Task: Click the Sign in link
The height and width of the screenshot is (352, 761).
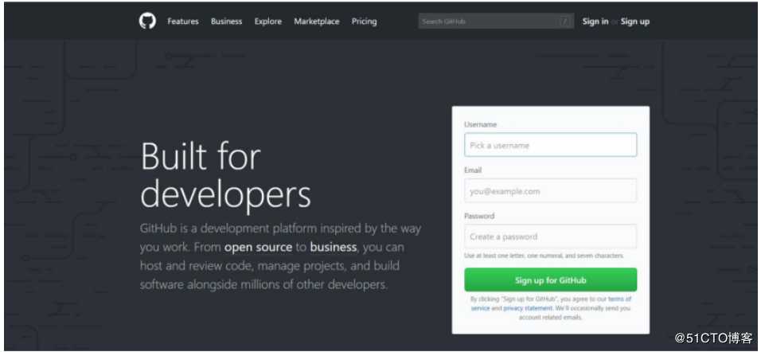Action: pos(595,22)
